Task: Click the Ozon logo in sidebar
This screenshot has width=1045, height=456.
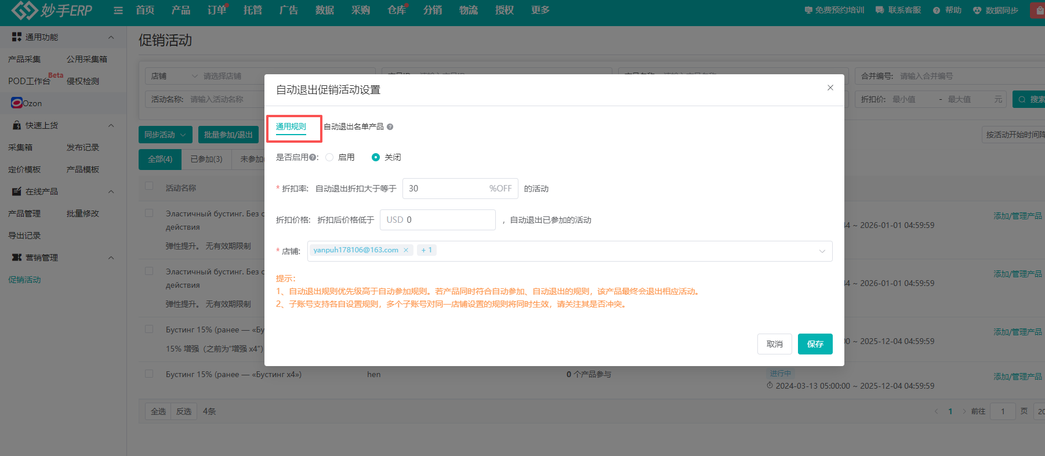Action: coord(17,103)
